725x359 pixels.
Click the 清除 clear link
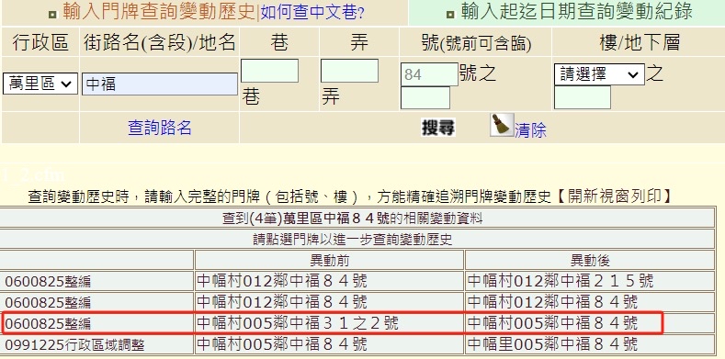[x=530, y=130]
